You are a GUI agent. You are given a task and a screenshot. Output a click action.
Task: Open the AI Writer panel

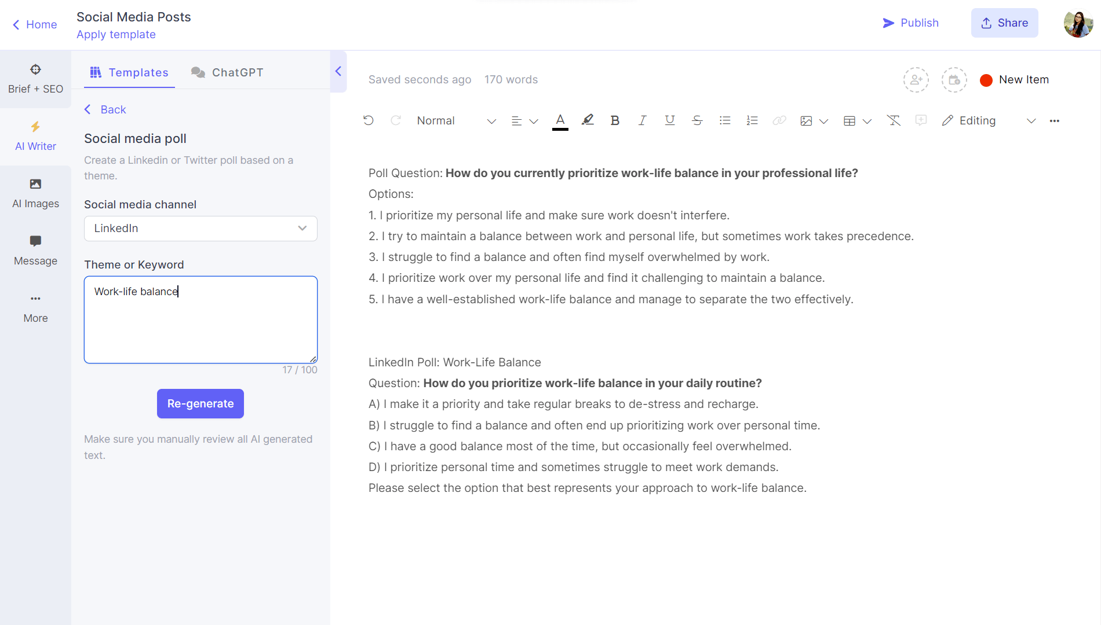click(x=35, y=137)
